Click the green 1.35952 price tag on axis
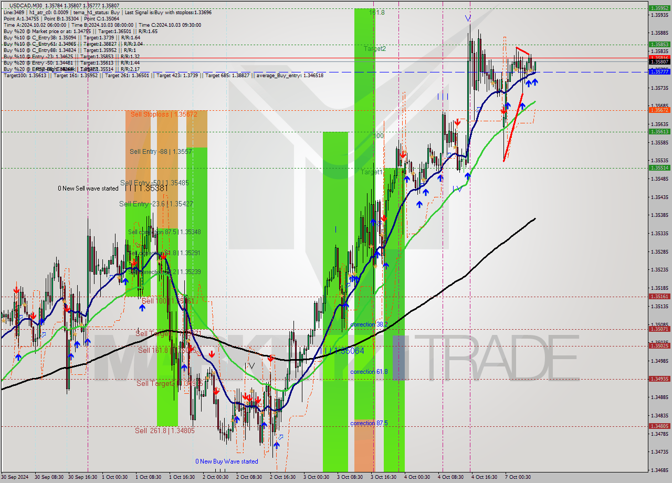This screenshot has height=483, width=672. click(x=659, y=8)
